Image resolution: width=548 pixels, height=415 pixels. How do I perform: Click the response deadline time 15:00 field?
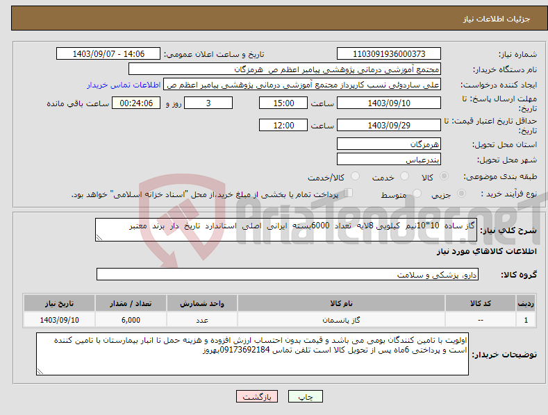tap(283, 103)
